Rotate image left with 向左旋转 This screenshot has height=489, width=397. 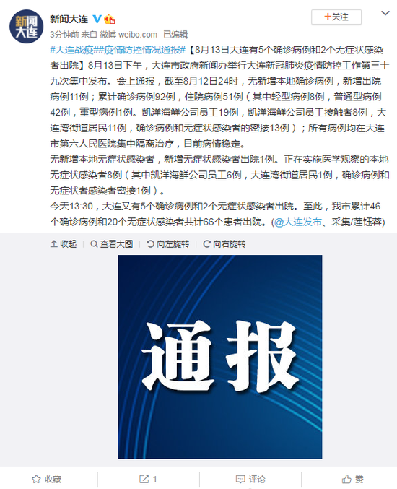point(168,244)
